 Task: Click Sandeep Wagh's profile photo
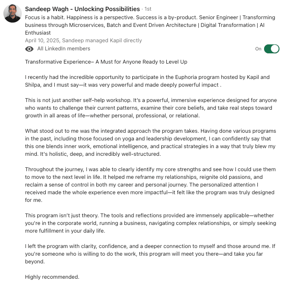pos(13,14)
